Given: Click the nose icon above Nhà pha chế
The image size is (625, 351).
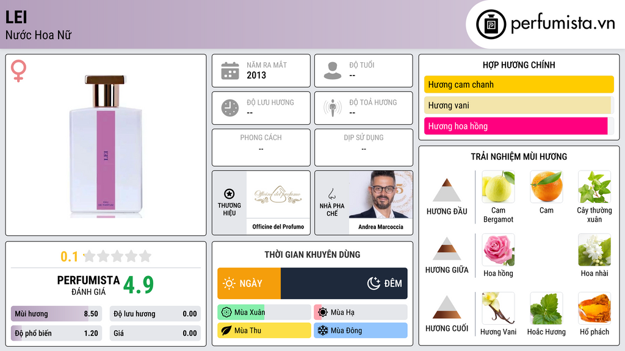Looking at the screenshot, I should (x=331, y=194).
